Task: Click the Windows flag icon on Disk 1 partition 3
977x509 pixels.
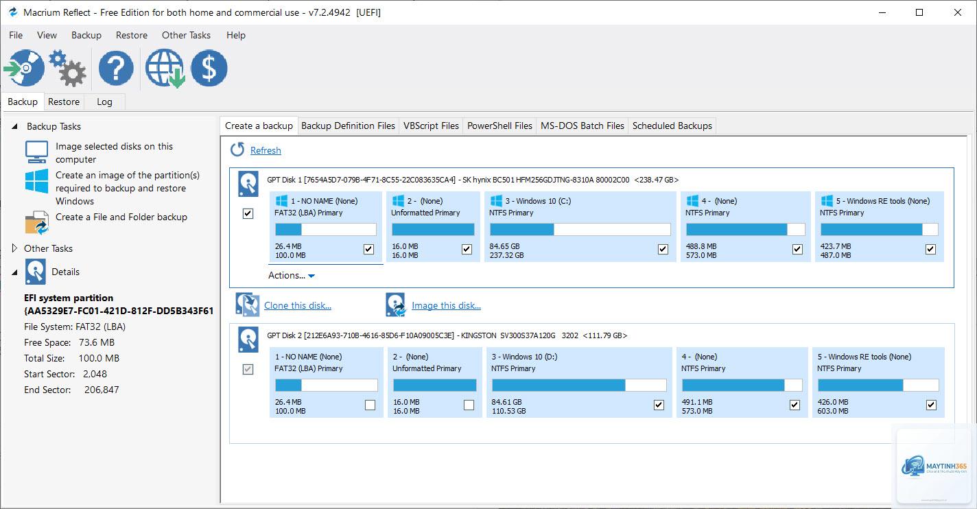Action: click(497, 201)
